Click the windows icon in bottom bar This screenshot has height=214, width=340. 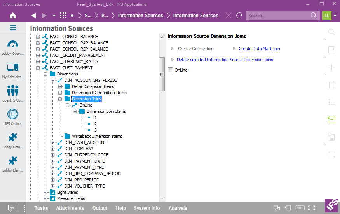tap(276, 208)
